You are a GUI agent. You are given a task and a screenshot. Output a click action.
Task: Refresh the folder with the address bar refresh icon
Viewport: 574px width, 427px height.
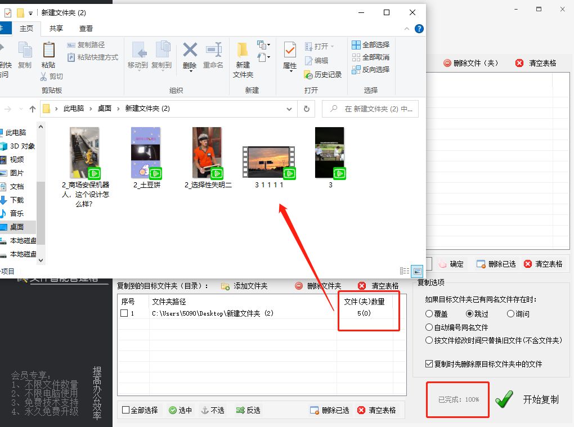tap(307, 109)
